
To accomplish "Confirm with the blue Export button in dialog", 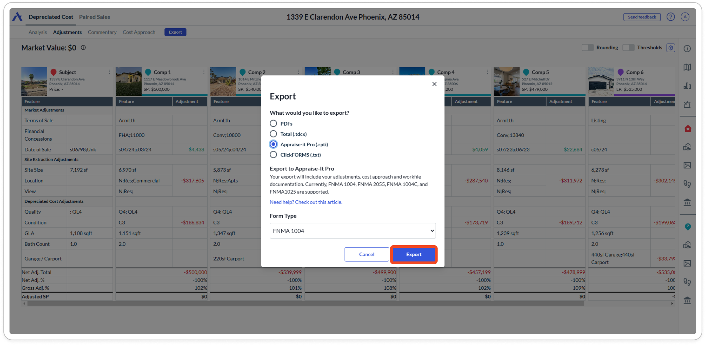I will click(413, 254).
